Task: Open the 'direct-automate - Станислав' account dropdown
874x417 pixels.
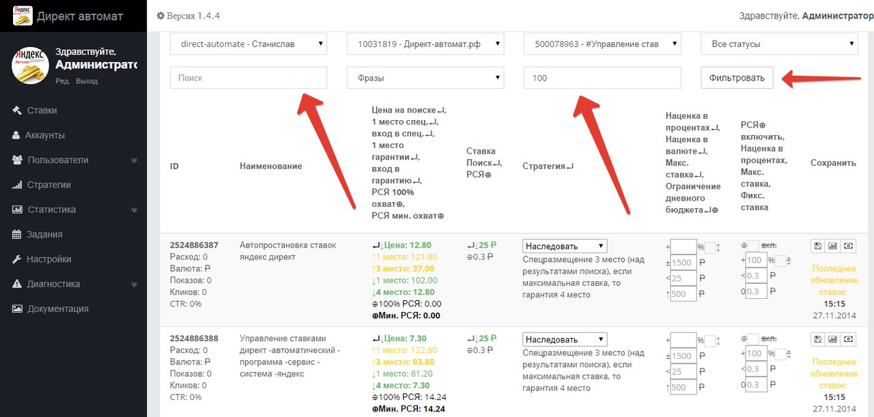Action: pyautogui.click(x=249, y=44)
